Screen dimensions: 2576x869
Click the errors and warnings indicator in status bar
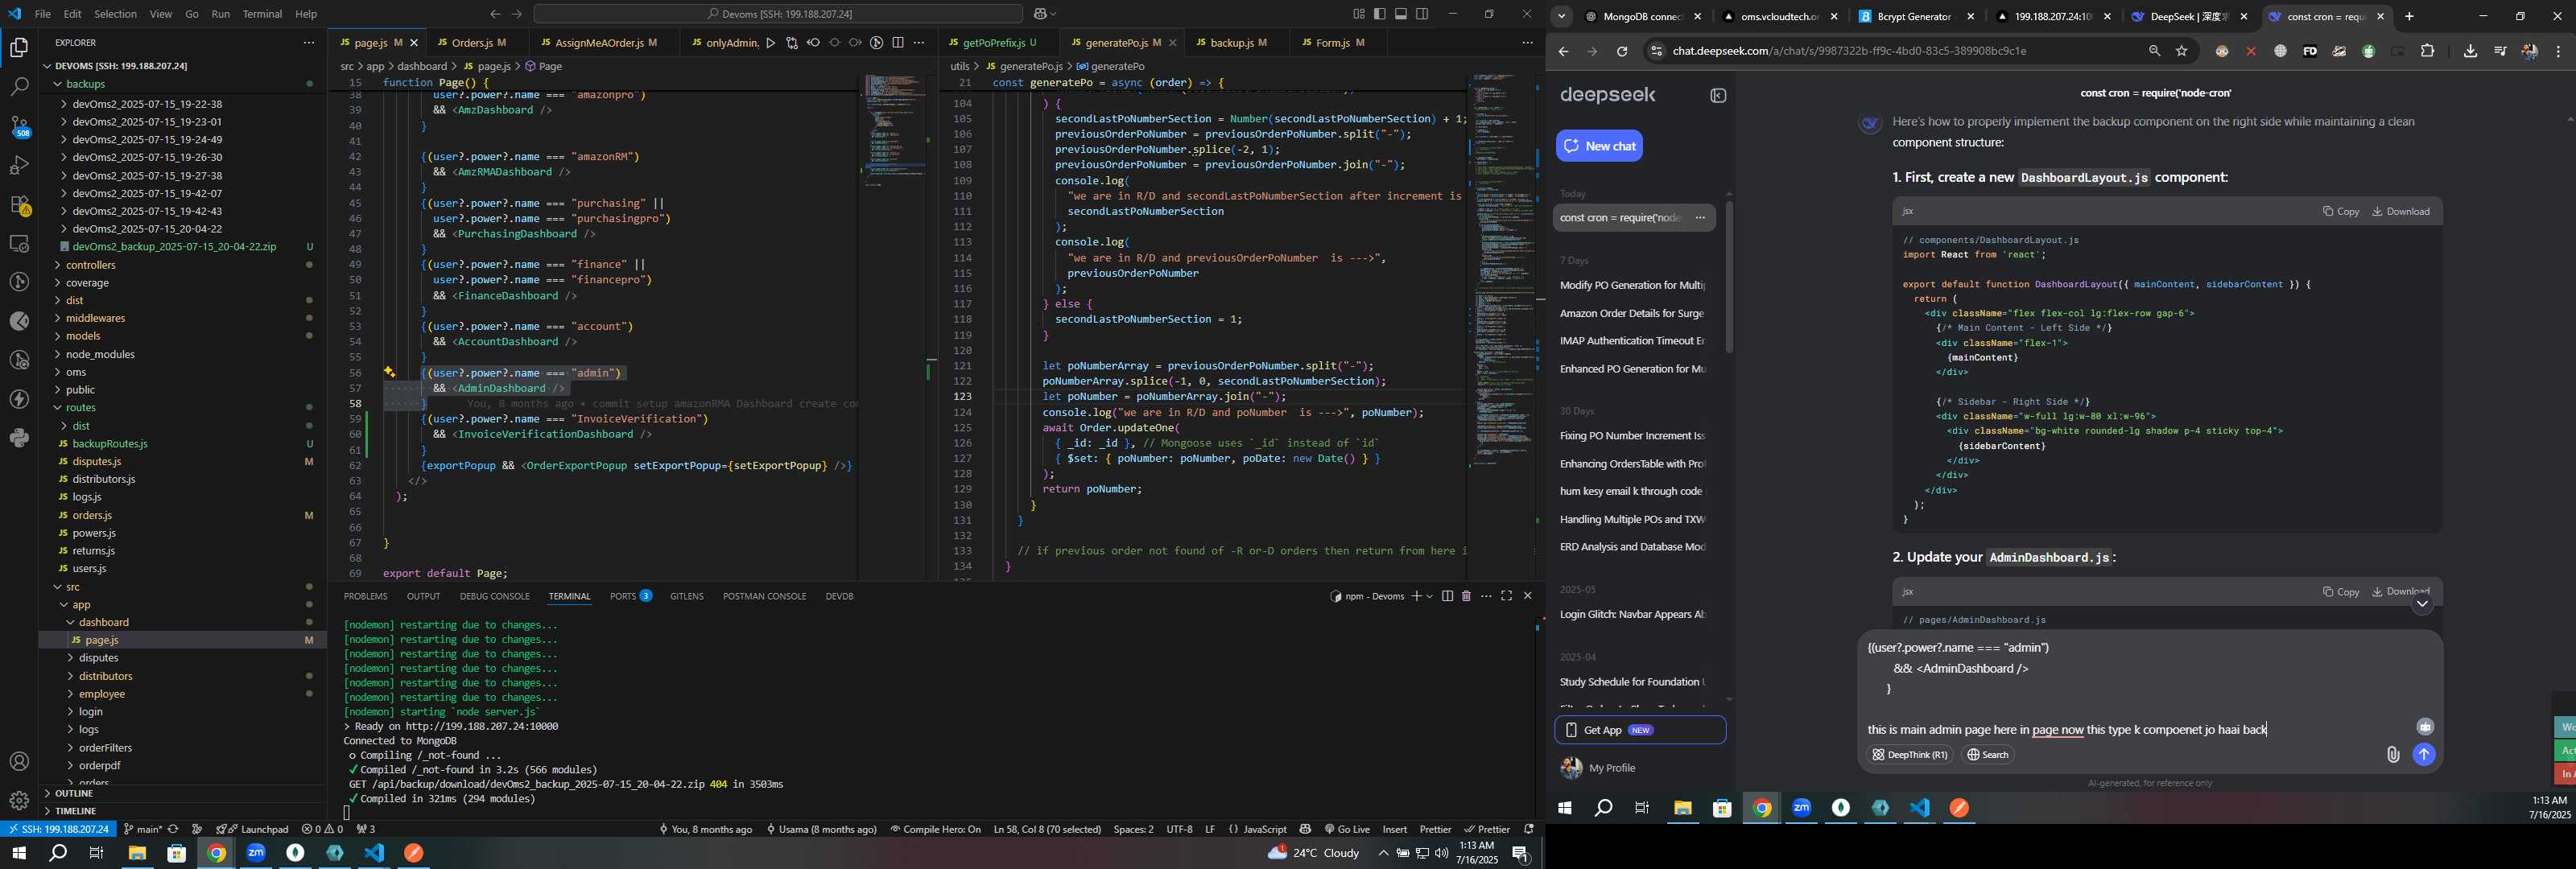click(322, 829)
